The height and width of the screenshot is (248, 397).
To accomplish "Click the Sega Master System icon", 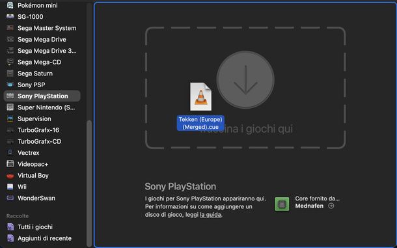I will pos(10,28).
